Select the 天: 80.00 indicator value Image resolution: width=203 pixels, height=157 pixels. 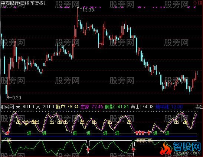[x=25, y=107]
